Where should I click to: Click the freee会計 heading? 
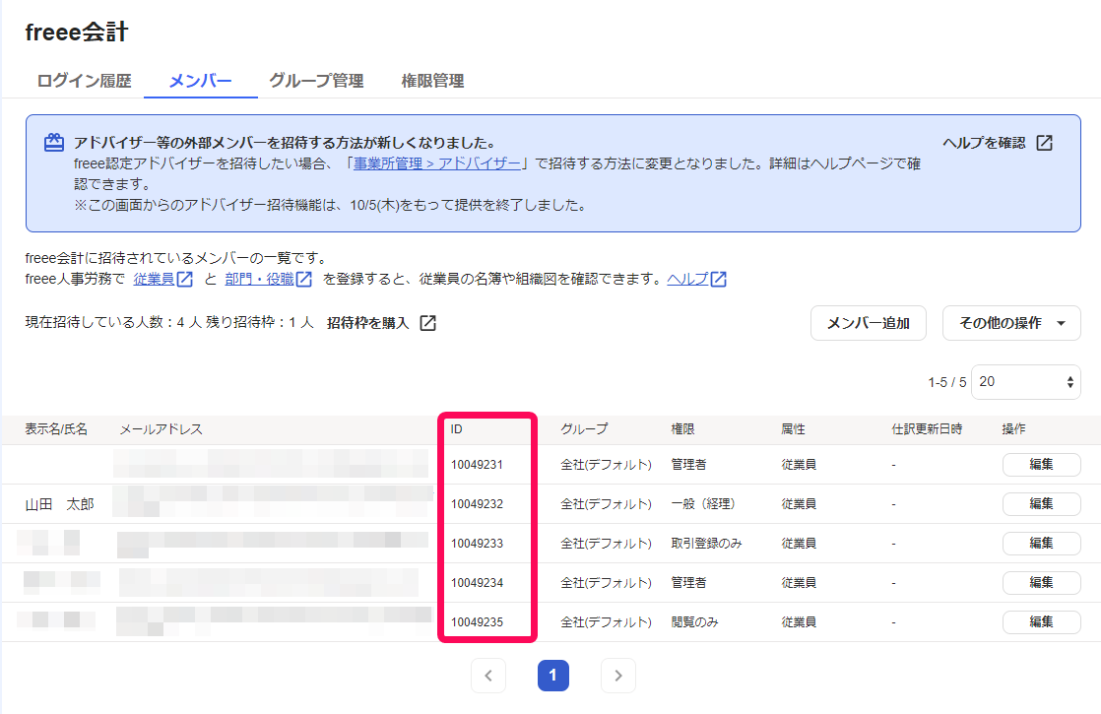[x=77, y=32]
